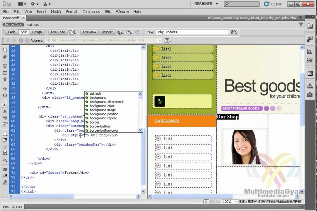
Task: Click the collapse full tag icon
Action: [5, 66]
